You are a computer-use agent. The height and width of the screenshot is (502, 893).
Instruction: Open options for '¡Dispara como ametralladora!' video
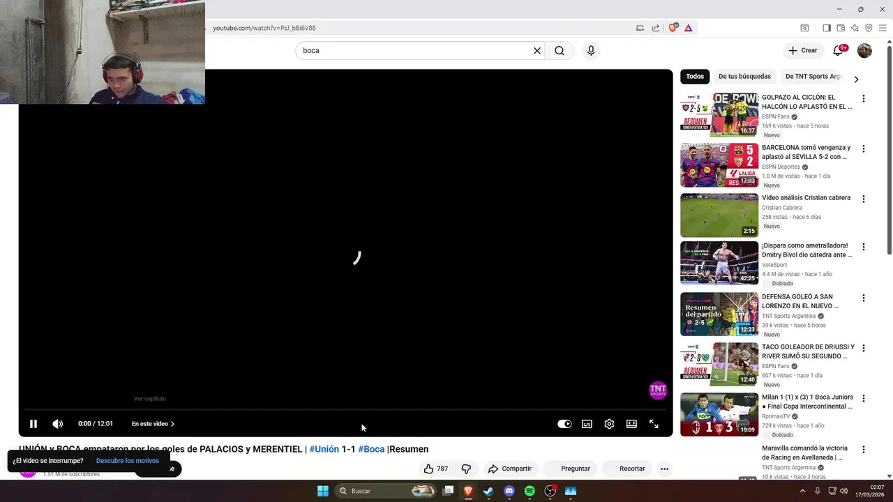pos(863,247)
